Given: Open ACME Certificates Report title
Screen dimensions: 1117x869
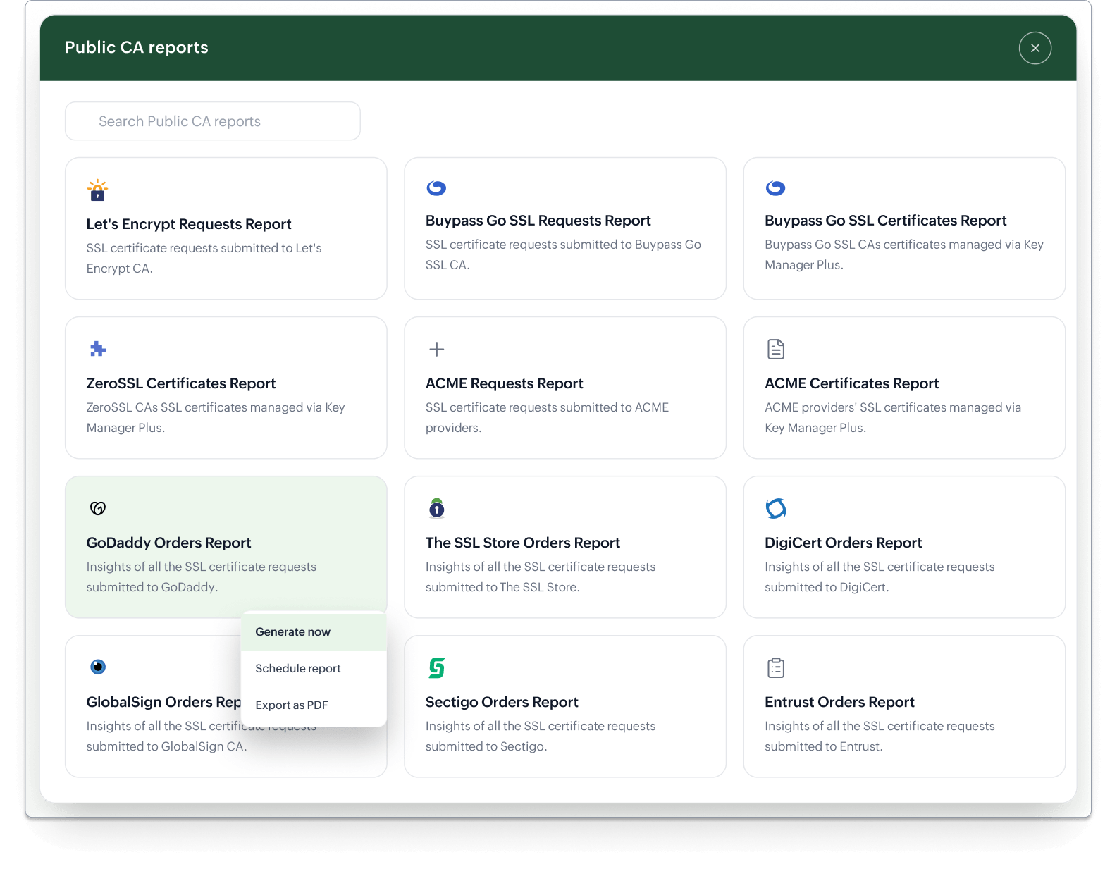Looking at the screenshot, I should pyautogui.click(x=852, y=383).
